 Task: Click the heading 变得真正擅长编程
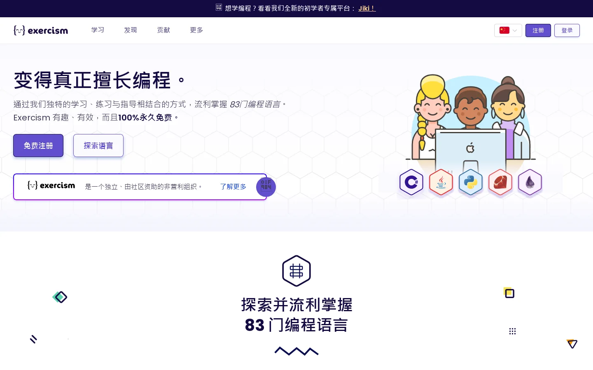coord(99,80)
